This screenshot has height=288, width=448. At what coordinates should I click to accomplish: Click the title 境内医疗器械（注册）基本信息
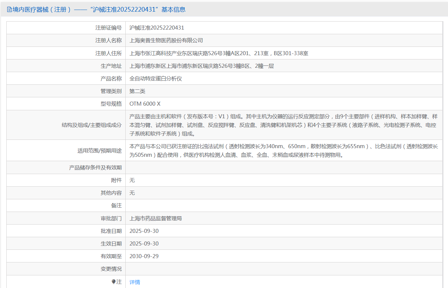pyautogui.click(x=99, y=10)
